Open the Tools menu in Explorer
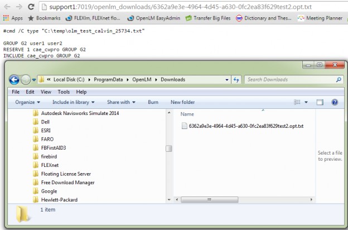This screenshot has width=348, height=230. click(x=64, y=92)
